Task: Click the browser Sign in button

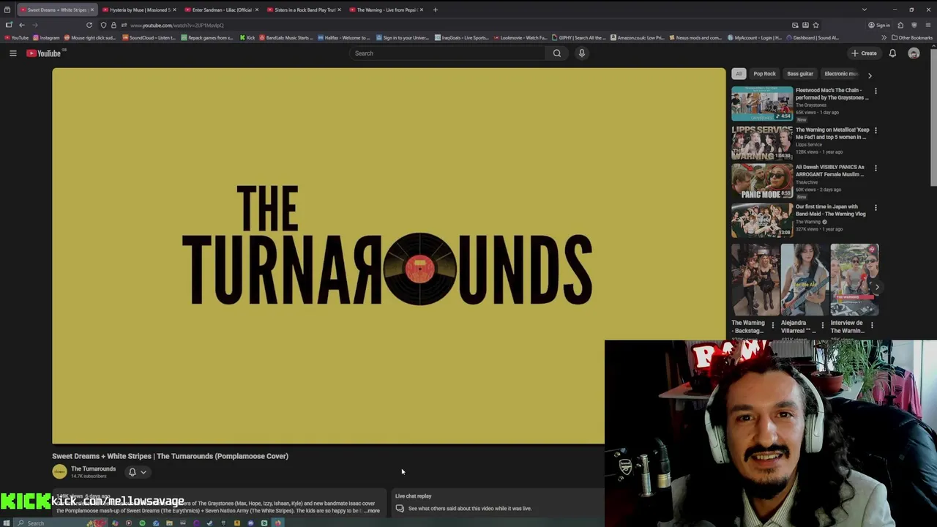Action: [879, 25]
